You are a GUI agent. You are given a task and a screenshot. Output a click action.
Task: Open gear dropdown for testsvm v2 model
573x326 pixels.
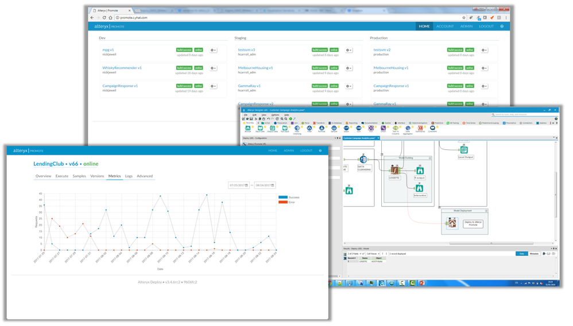tap(484, 50)
